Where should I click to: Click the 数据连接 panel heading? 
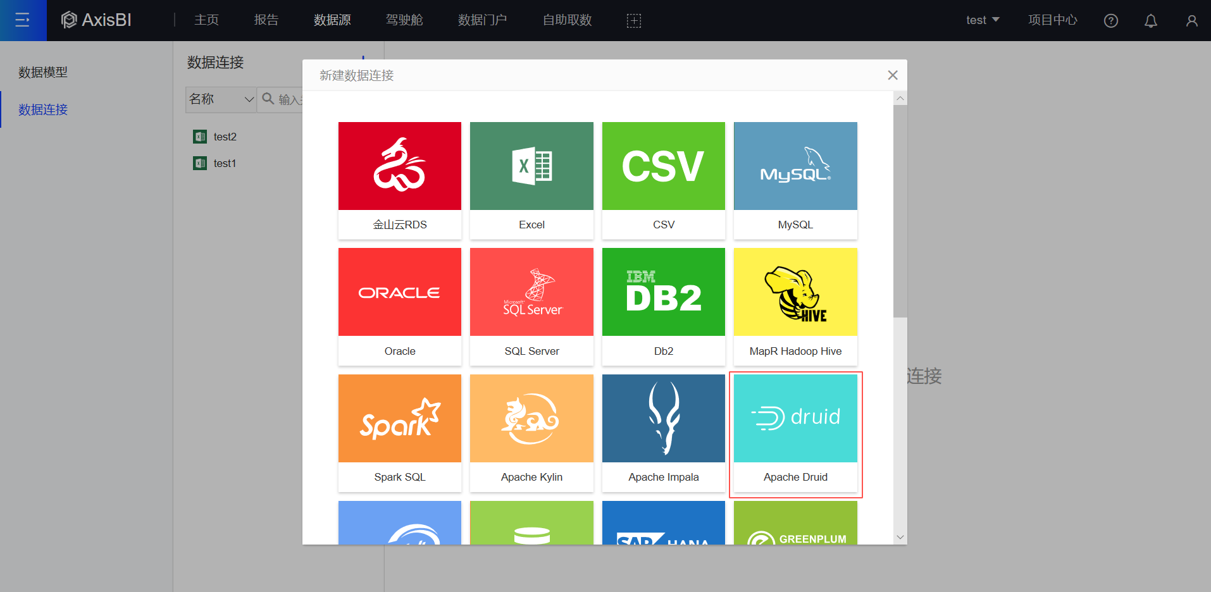point(215,63)
